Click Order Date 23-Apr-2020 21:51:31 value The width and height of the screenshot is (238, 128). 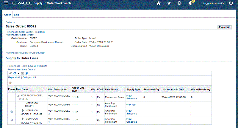(x=101, y=42)
